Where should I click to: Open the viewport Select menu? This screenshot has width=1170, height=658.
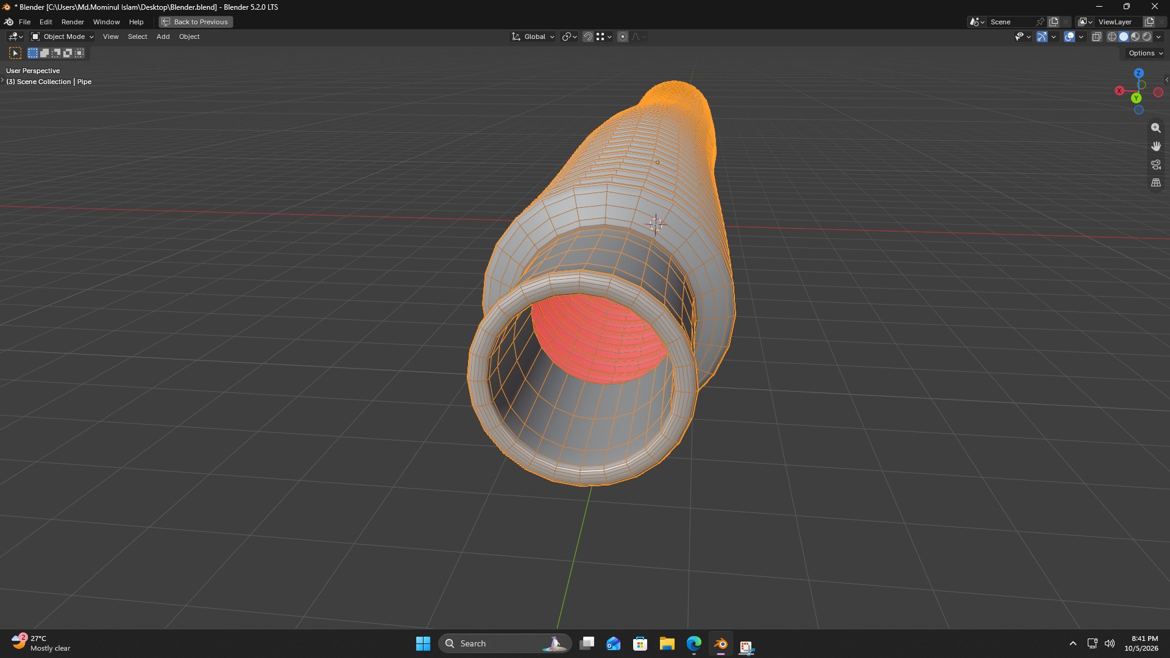point(137,37)
